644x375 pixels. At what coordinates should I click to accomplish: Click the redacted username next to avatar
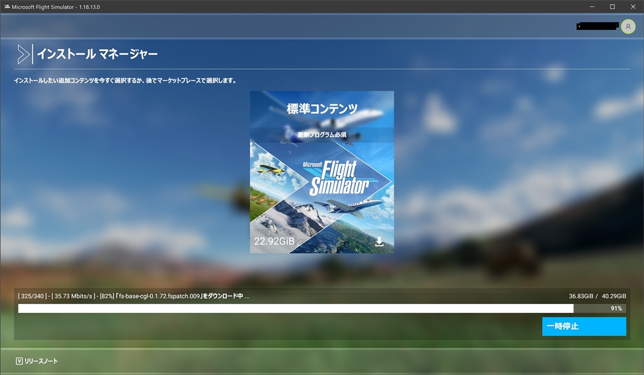597,26
